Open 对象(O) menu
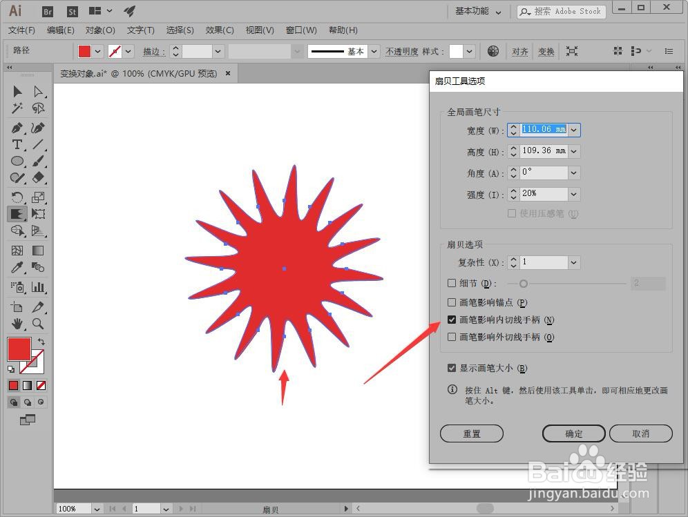The image size is (688, 517). coord(100,30)
